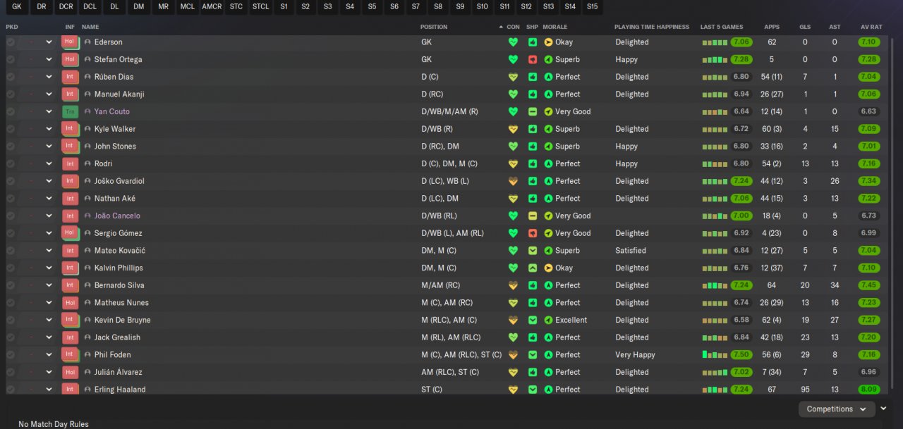The image size is (903, 429).
Task: Open the row dropdown arrow for John Stones
Action: point(49,147)
